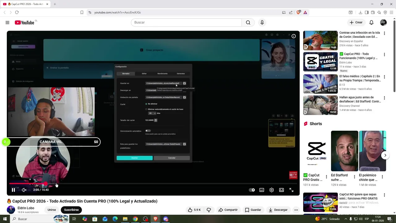This screenshot has width=396, height=223.
Task: Click the Compartir button
Action: pyautogui.click(x=228, y=210)
